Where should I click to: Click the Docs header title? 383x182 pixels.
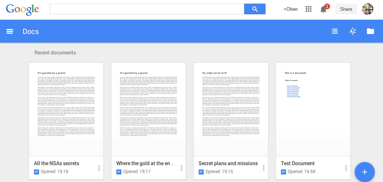pos(31,32)
